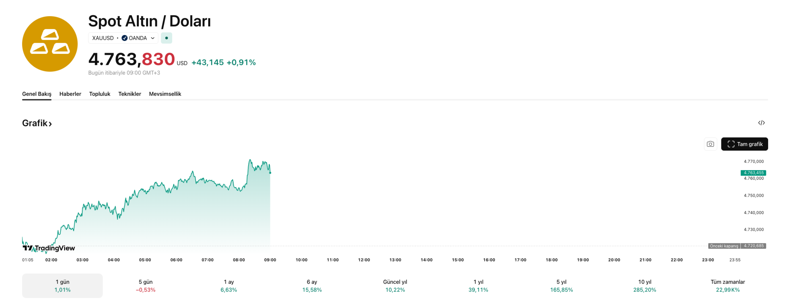
Task: Open the embed code icon
Action: [761, 123]
